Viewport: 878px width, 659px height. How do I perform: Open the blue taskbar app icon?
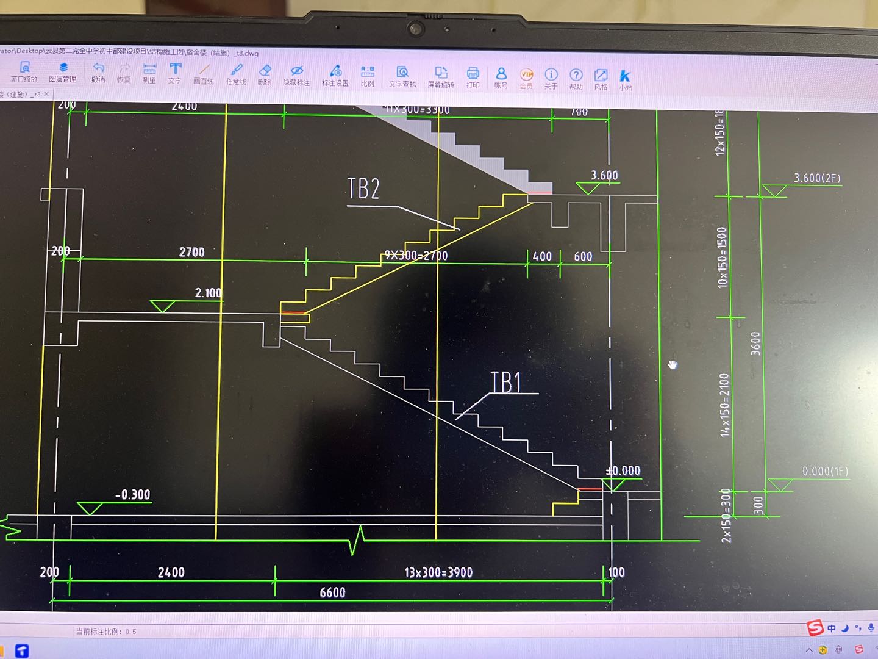[22, 651]
